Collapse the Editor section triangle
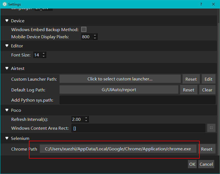 click(x=7, y=46)
